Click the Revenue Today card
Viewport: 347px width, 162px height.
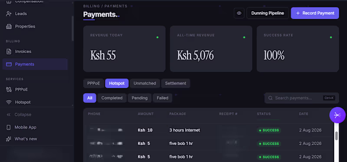click(124, 49)
